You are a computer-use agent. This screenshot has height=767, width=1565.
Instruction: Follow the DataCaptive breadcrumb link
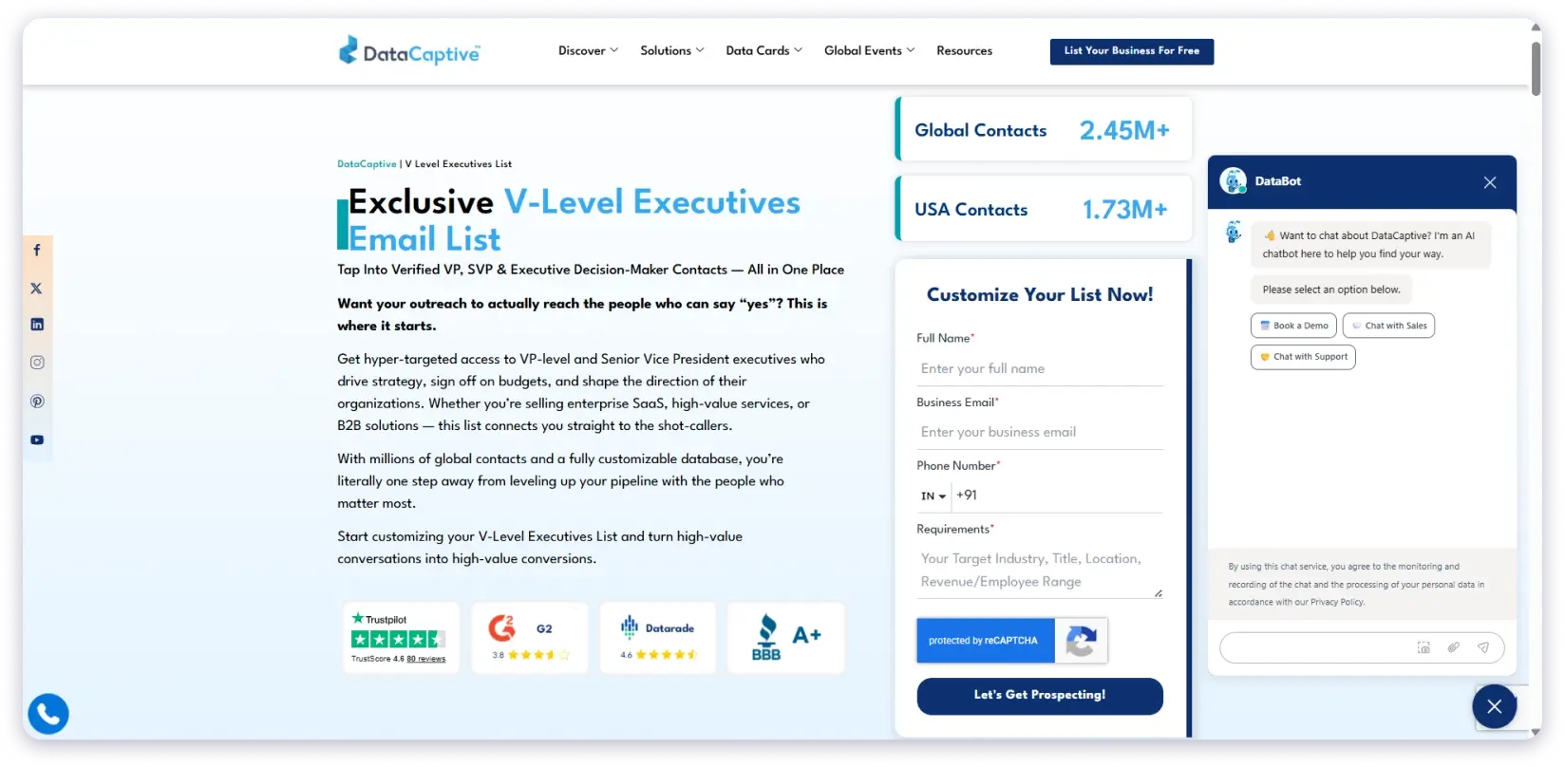point(367,164)
